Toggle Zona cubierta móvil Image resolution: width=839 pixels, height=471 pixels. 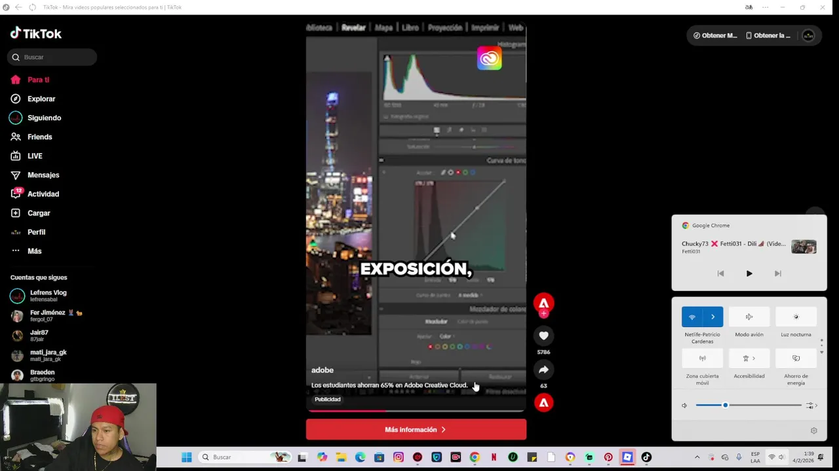pos(702,358)
